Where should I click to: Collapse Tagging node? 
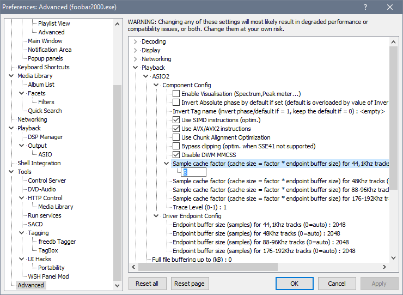click(22, 233)
